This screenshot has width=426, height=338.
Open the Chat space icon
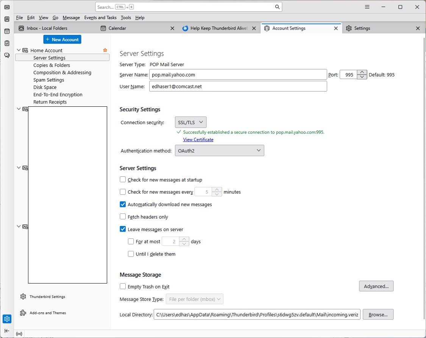[x=7, y=55]
